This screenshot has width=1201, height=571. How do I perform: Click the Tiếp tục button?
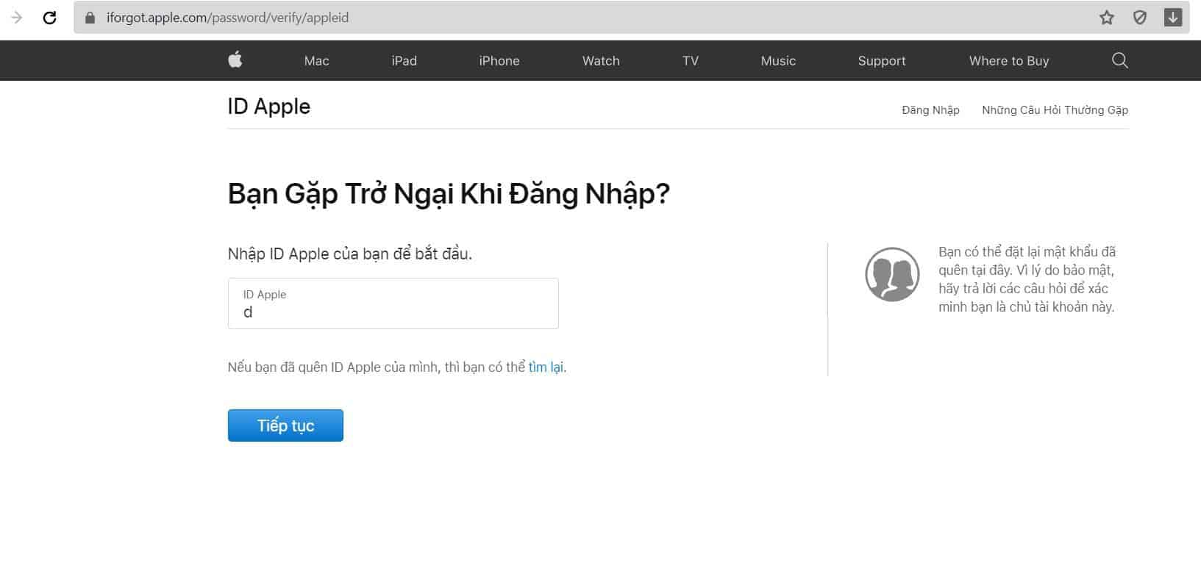click(285, 425)
